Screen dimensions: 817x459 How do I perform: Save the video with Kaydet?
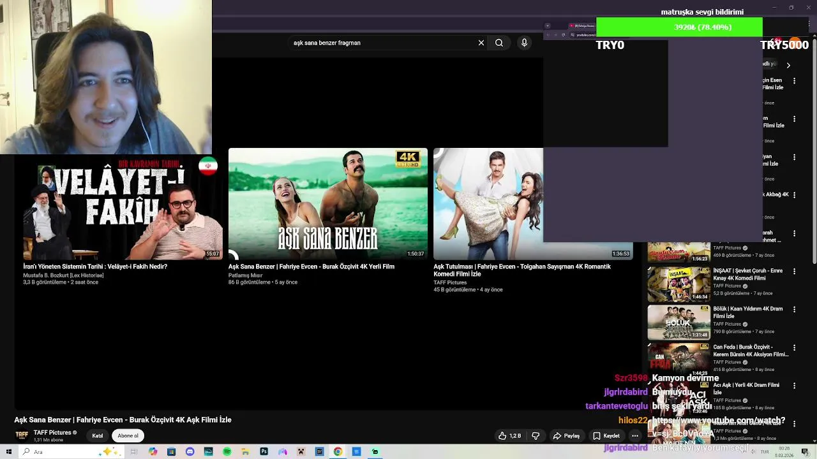(606, 436)
